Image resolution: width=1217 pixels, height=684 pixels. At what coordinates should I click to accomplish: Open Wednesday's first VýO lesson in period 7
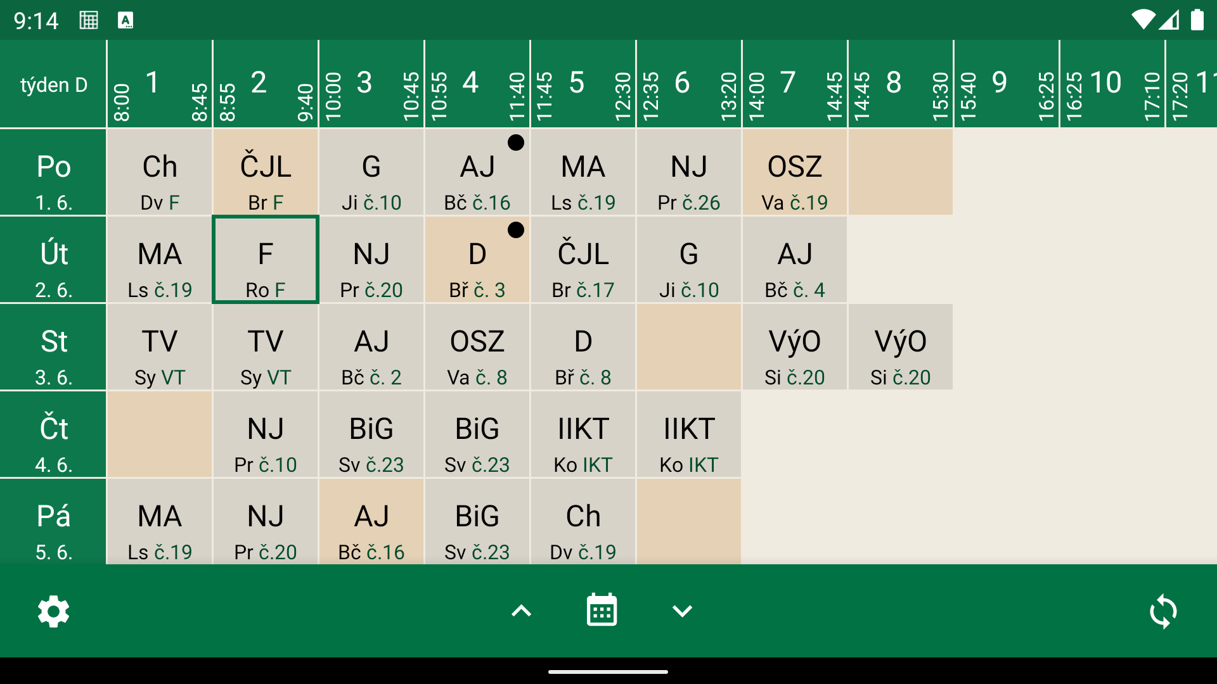click(x=794, y=348)
